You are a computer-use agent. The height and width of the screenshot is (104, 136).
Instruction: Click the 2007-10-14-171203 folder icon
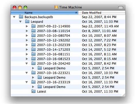tap(34, 49)
